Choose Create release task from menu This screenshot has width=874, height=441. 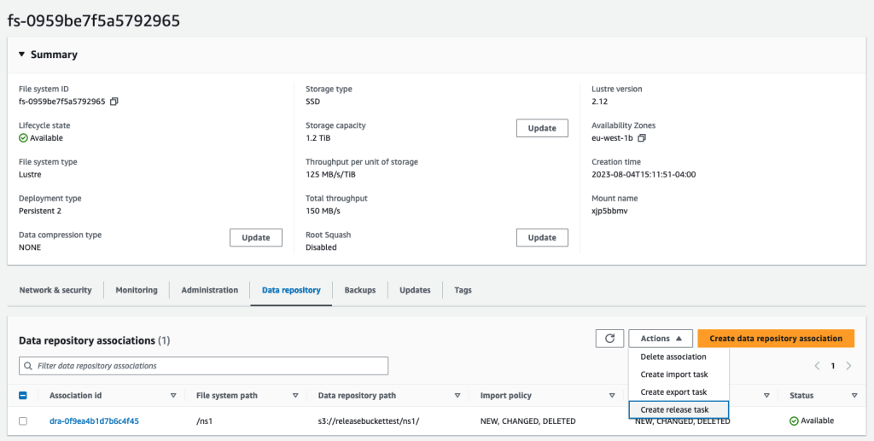pos(679,409)
